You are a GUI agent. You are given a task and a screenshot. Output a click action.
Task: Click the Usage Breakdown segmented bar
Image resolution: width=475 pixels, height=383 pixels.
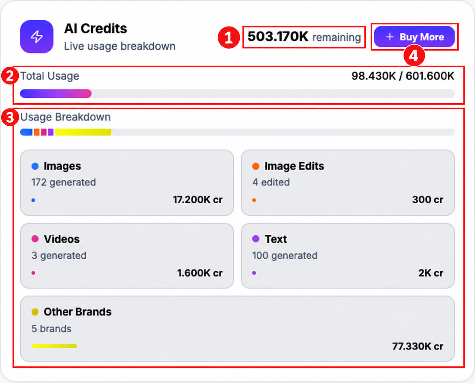[x=237, y=132]
